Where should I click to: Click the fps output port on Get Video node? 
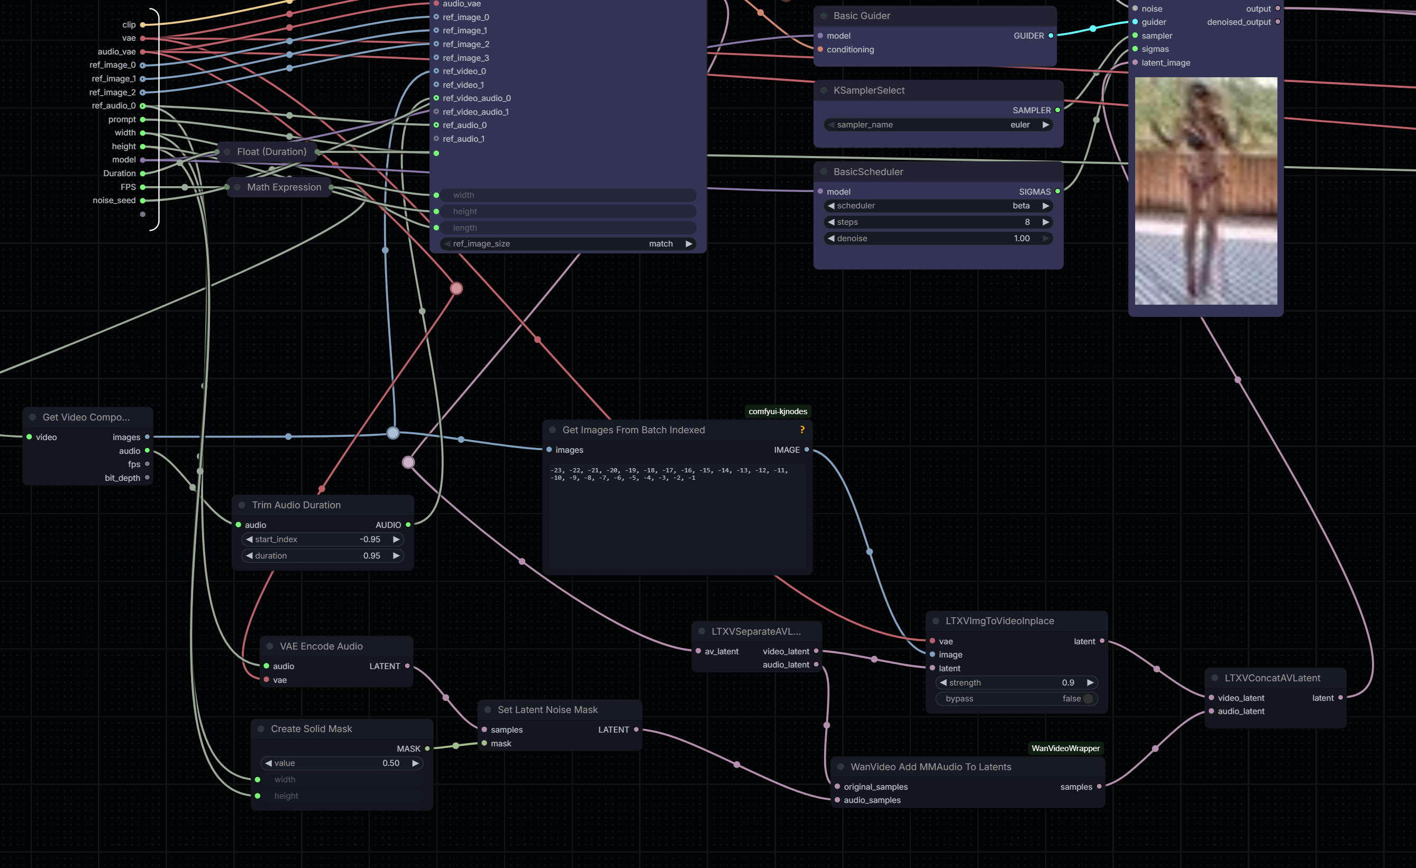pos(147,464)
